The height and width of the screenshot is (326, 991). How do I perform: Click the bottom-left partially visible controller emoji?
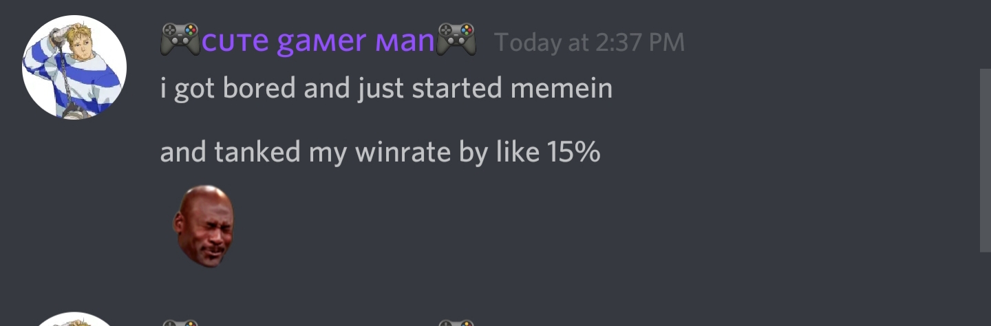point(180,323)
